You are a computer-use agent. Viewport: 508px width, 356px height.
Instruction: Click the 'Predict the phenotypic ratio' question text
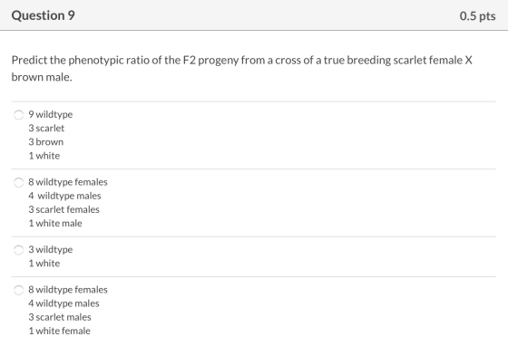[x=241, y=69]
